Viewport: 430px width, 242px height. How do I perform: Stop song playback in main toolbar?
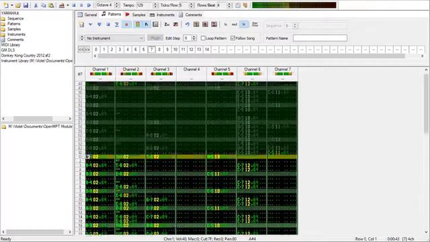pyautogui.click(x=74, y=5)
